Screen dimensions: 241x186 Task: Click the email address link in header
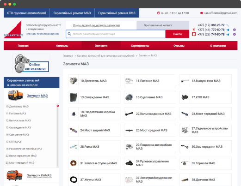(221, 13)
